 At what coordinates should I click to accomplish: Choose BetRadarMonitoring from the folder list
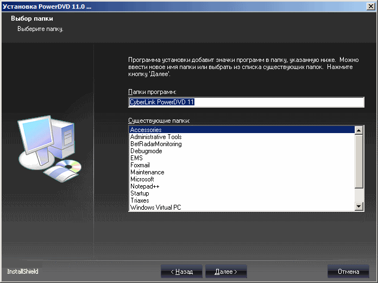point(242,144)
